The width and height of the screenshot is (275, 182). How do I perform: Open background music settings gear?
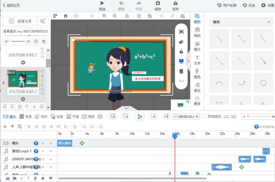36,41
